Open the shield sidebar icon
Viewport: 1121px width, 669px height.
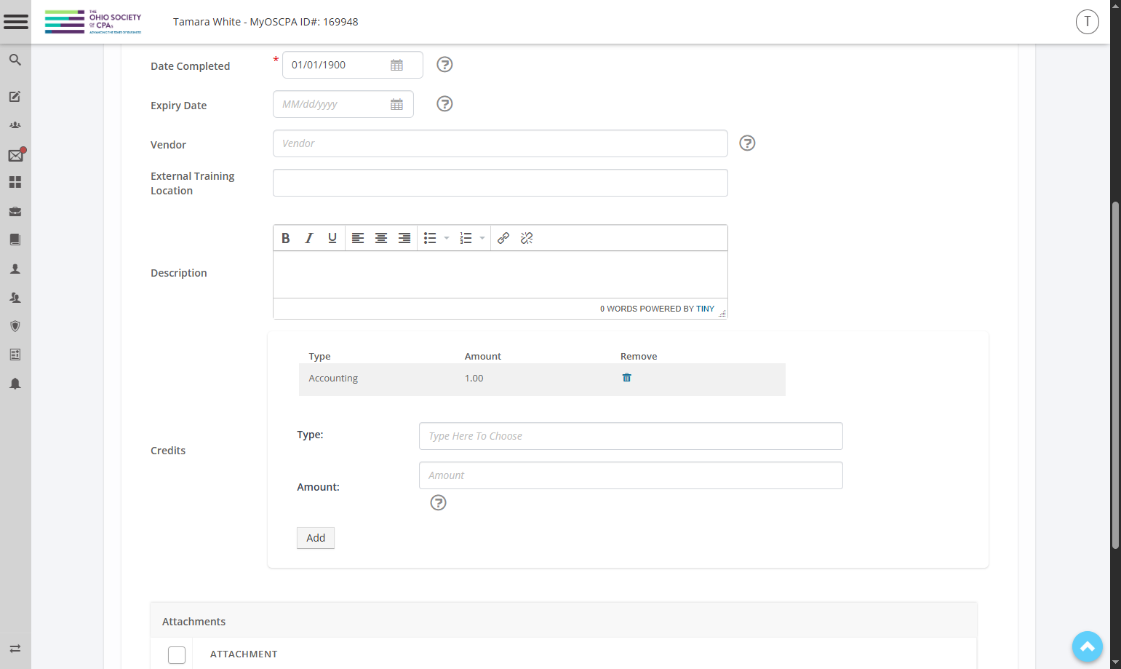click(15, 326)
